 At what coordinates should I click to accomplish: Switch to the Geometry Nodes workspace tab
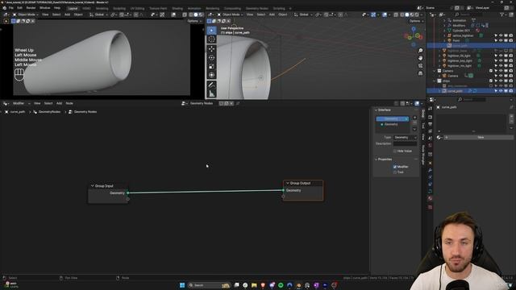256,9
